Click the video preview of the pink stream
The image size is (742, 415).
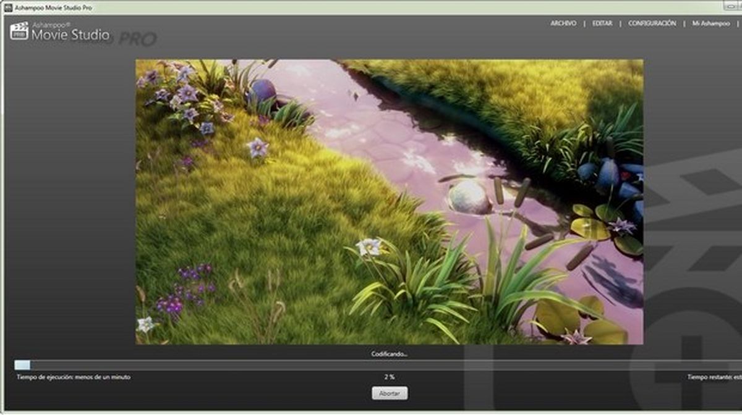[x=390, y=201]
